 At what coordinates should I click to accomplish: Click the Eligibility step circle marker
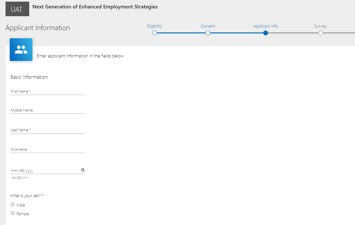(154, 33)
